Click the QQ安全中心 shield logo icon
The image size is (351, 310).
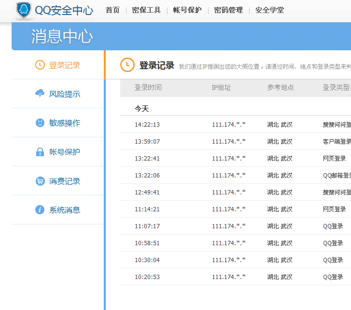[24, 10]
